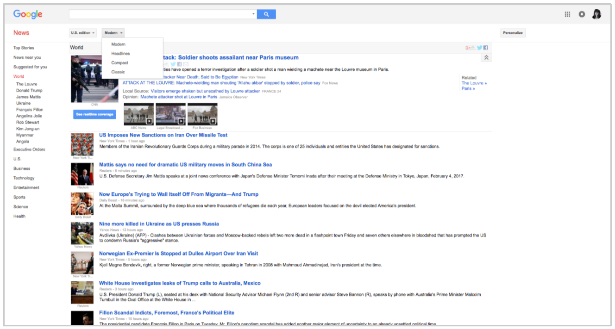The height and width of the screenshot is (329, 615).
Task: Open Angelina Jolie topic in sidebar
Action: point(29,116)
